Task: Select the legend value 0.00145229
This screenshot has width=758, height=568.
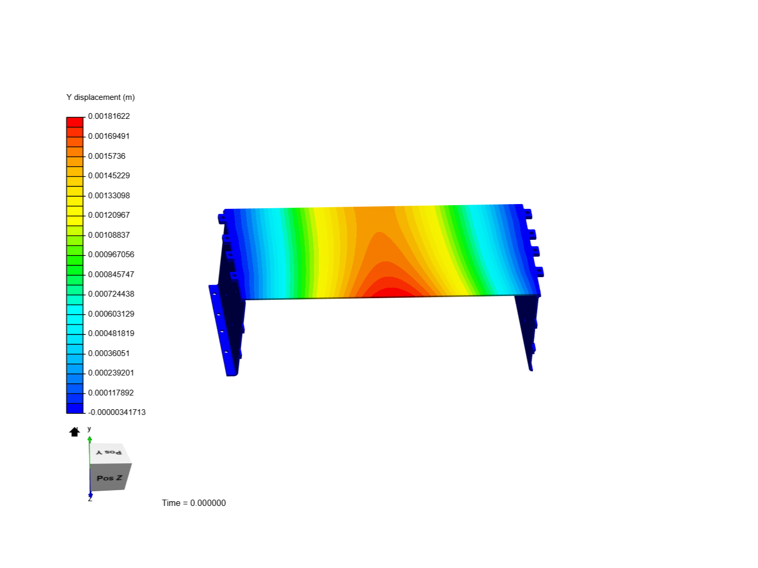Action: (x=109, y=176)
